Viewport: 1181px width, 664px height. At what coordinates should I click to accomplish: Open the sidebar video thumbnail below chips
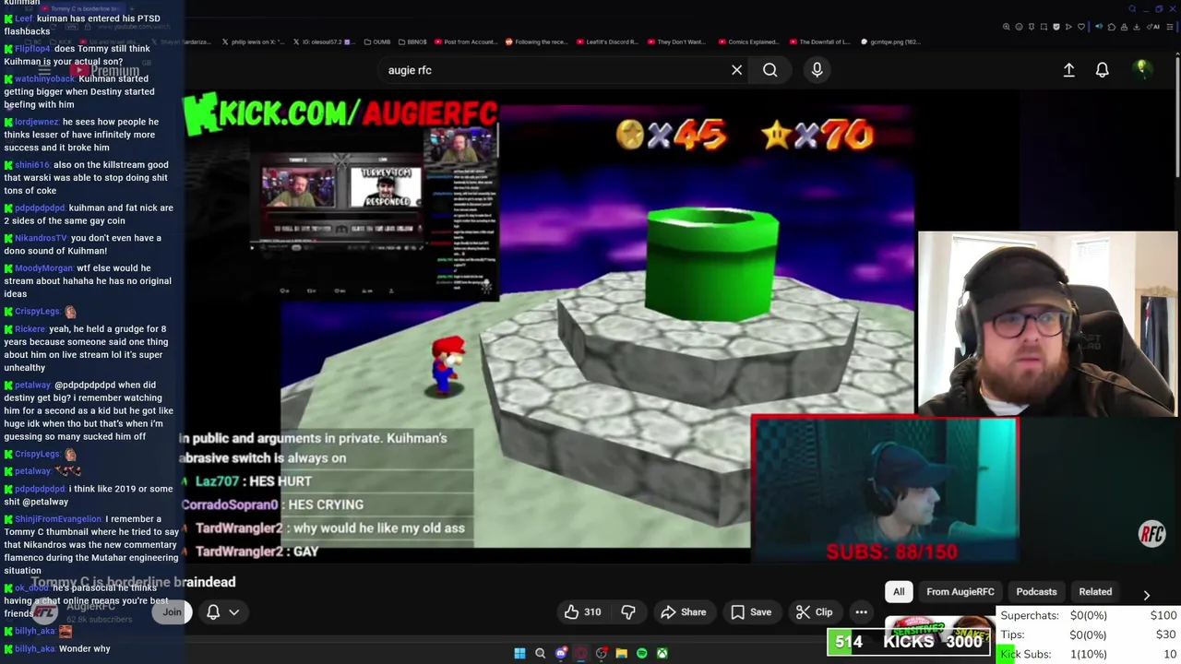coord(939,629)
